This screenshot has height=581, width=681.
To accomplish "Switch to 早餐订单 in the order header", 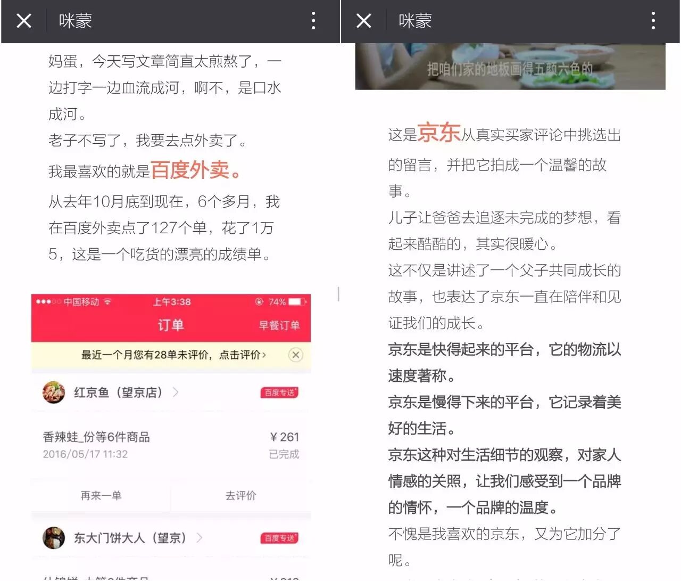I will coord(279,325).
